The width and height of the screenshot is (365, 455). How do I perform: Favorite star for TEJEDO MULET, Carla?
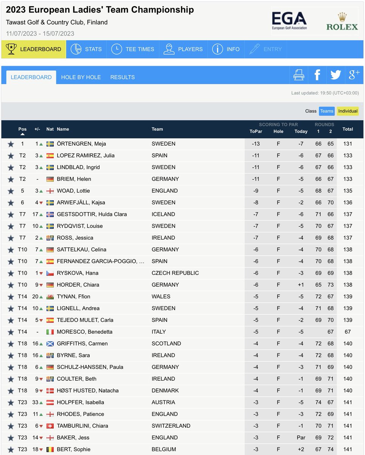11,320
